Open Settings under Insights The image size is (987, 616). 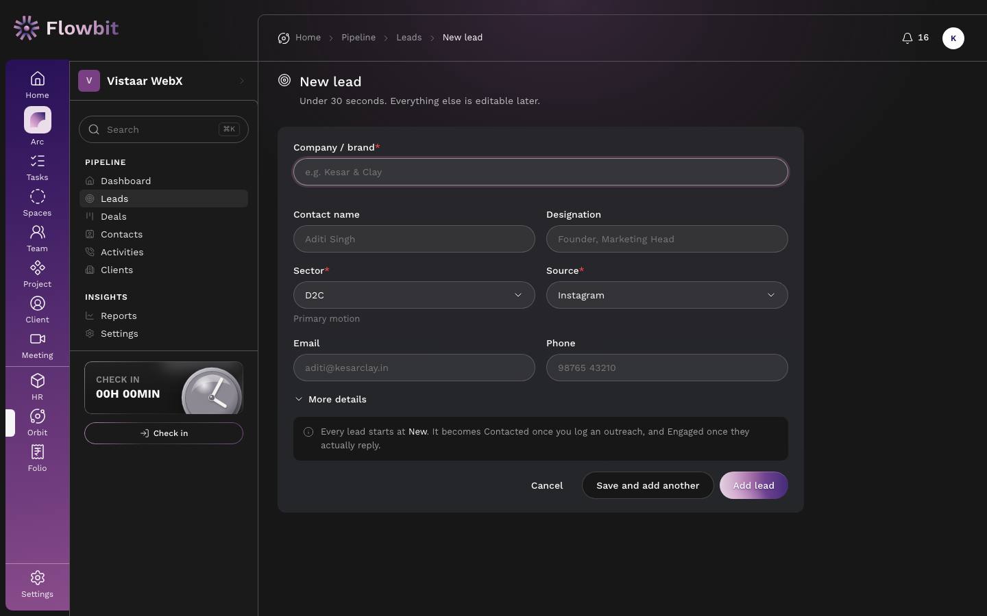[x=164, y=333]
